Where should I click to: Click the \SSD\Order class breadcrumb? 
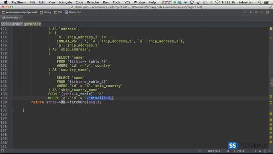pyautogui.click(x=12, y=24)
